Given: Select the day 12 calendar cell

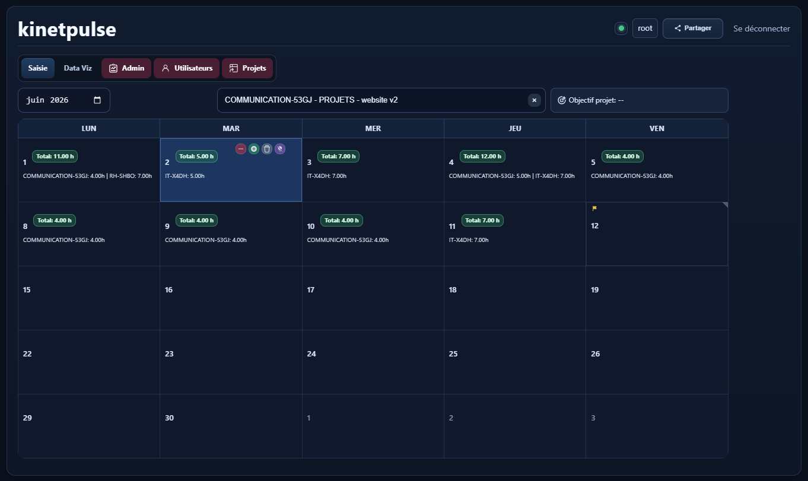Looking at the screenshot, I should click(x=657, y=234).
